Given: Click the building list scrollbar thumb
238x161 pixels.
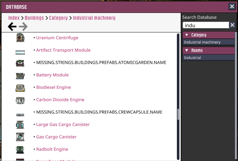Looking at the screenshot, I should coord(178,114).
